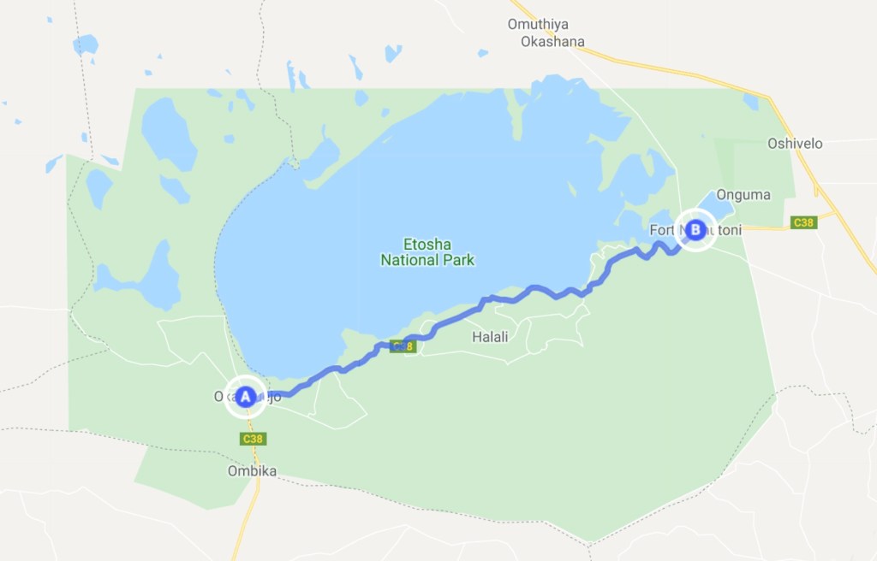877x561 pixels.
Task: Click the route start marker A
Action: [246, 397]
